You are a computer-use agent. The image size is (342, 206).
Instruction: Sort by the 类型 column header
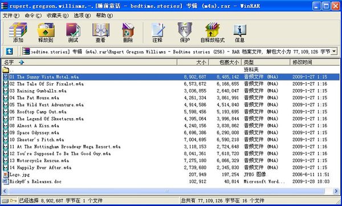tap(266, 62)
